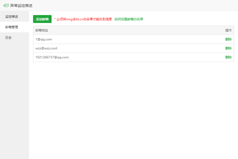
Task: Click the red msg@bt.cn whitelist notice
Action: (x=83, y=19)
